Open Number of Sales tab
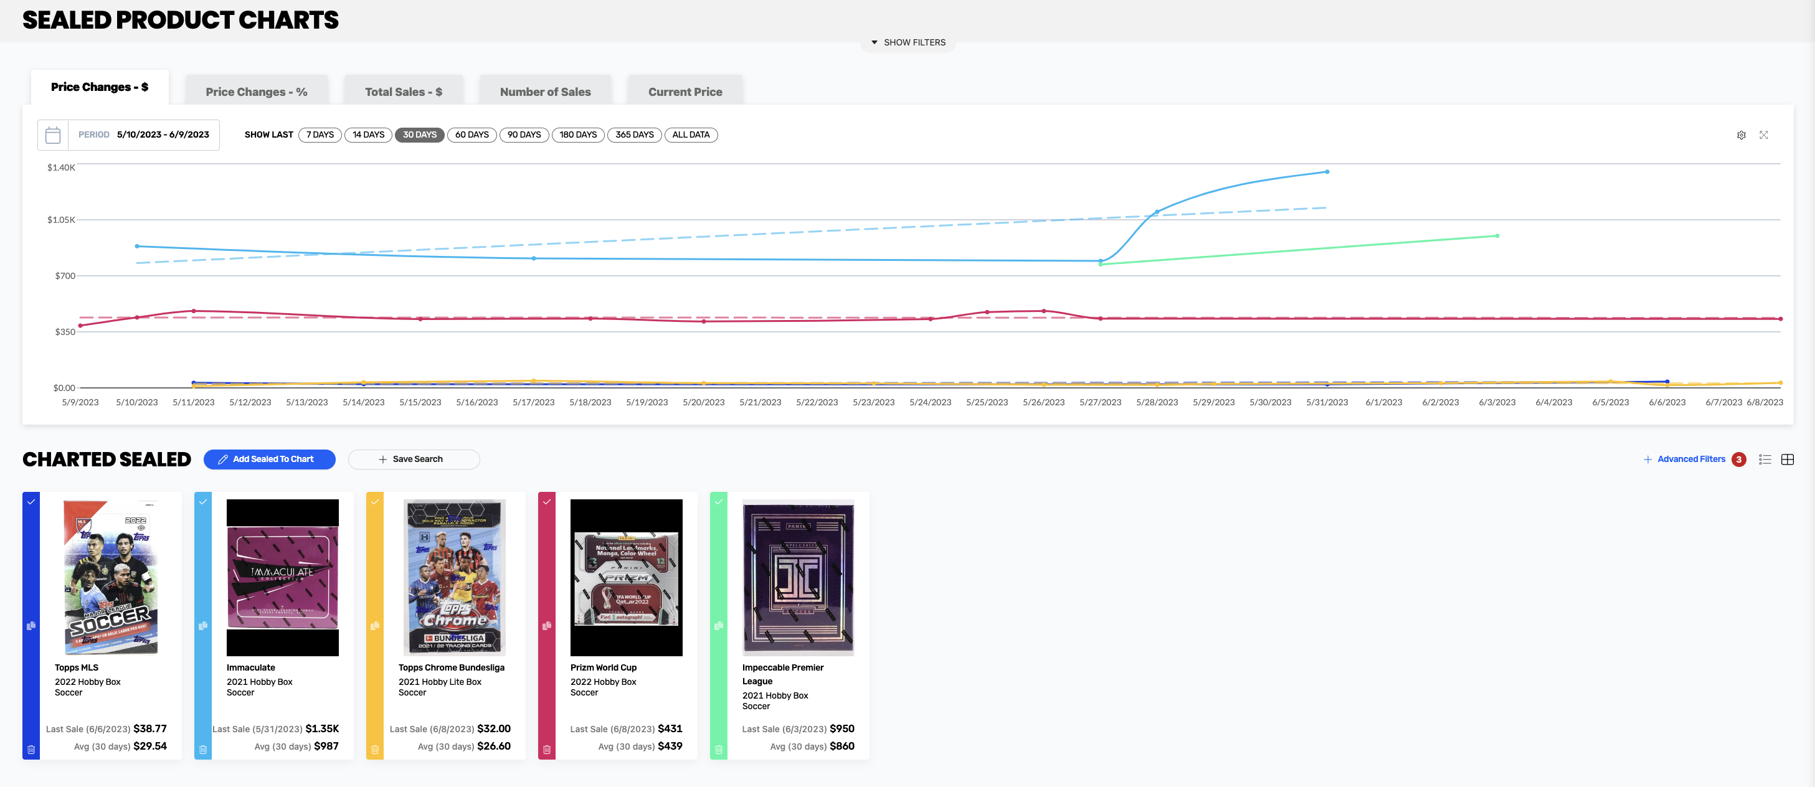 (x=546, y=92)
